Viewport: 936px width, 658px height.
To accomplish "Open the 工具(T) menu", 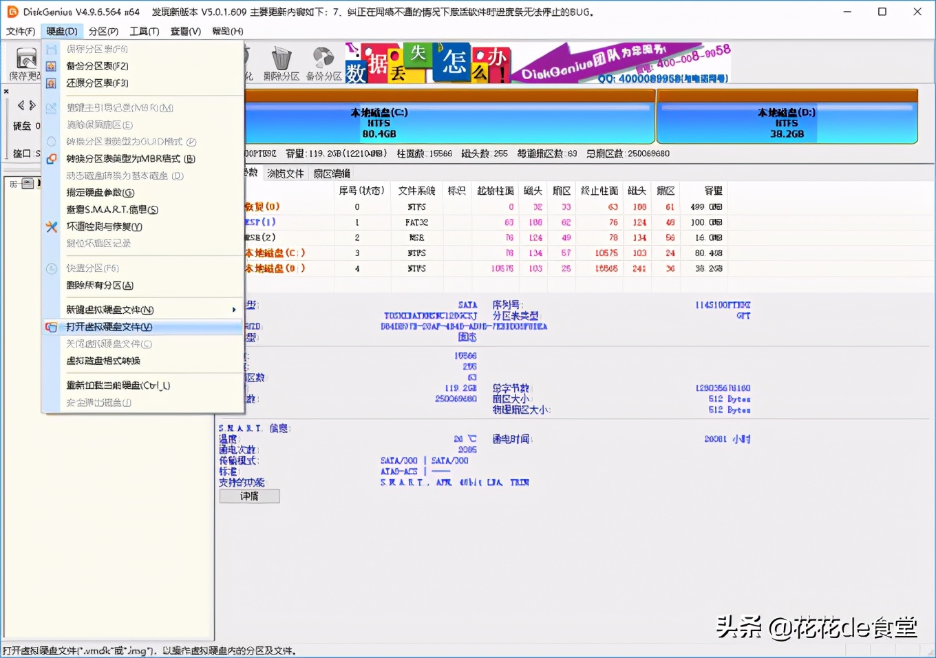I will tap(145, 31).
